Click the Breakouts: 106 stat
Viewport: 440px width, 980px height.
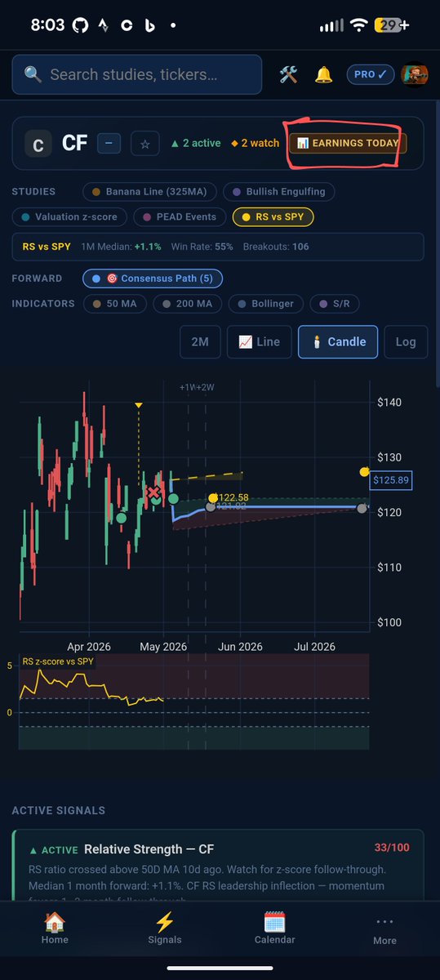pyautogui.click(x=277, y=246)
